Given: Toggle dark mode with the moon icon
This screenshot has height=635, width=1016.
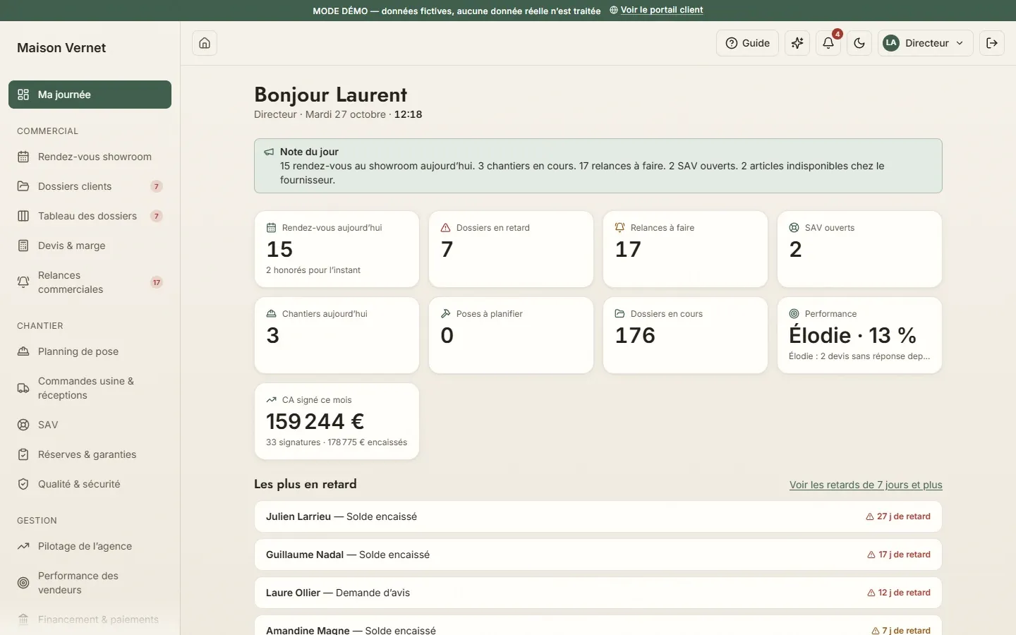Looking at the screenshot, I should pyautogui.click(x=859, y=43).
